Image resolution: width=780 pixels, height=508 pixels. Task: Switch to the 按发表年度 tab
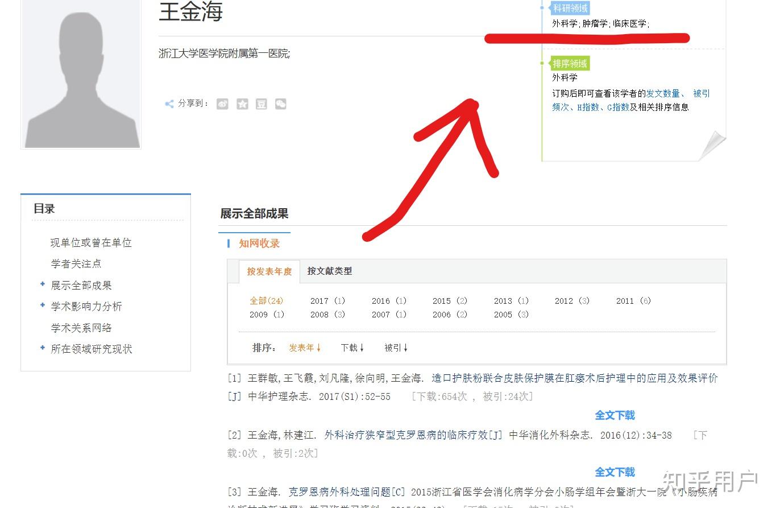(269, 271)
